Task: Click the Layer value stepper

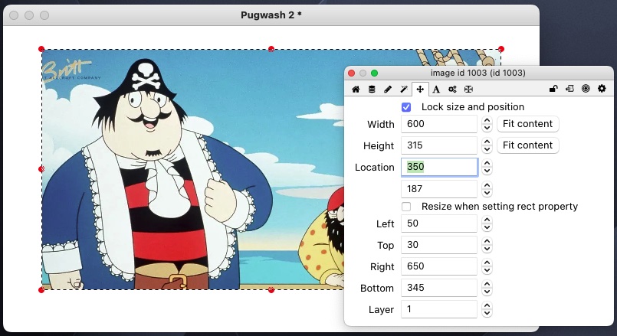Action: (487, 310)
